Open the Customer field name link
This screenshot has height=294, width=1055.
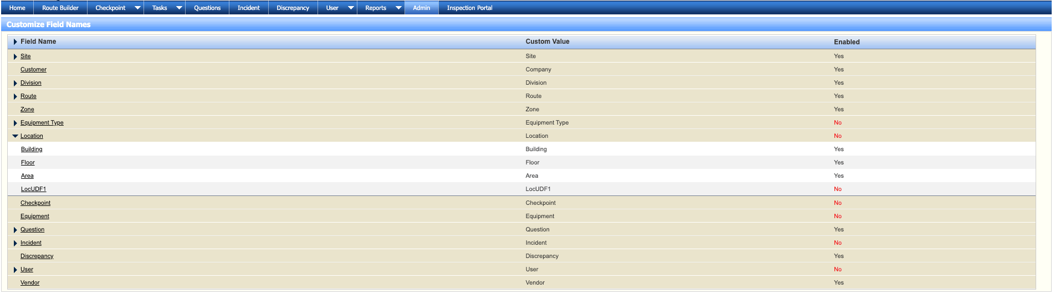pyautogui.click(x=33, y=70)
